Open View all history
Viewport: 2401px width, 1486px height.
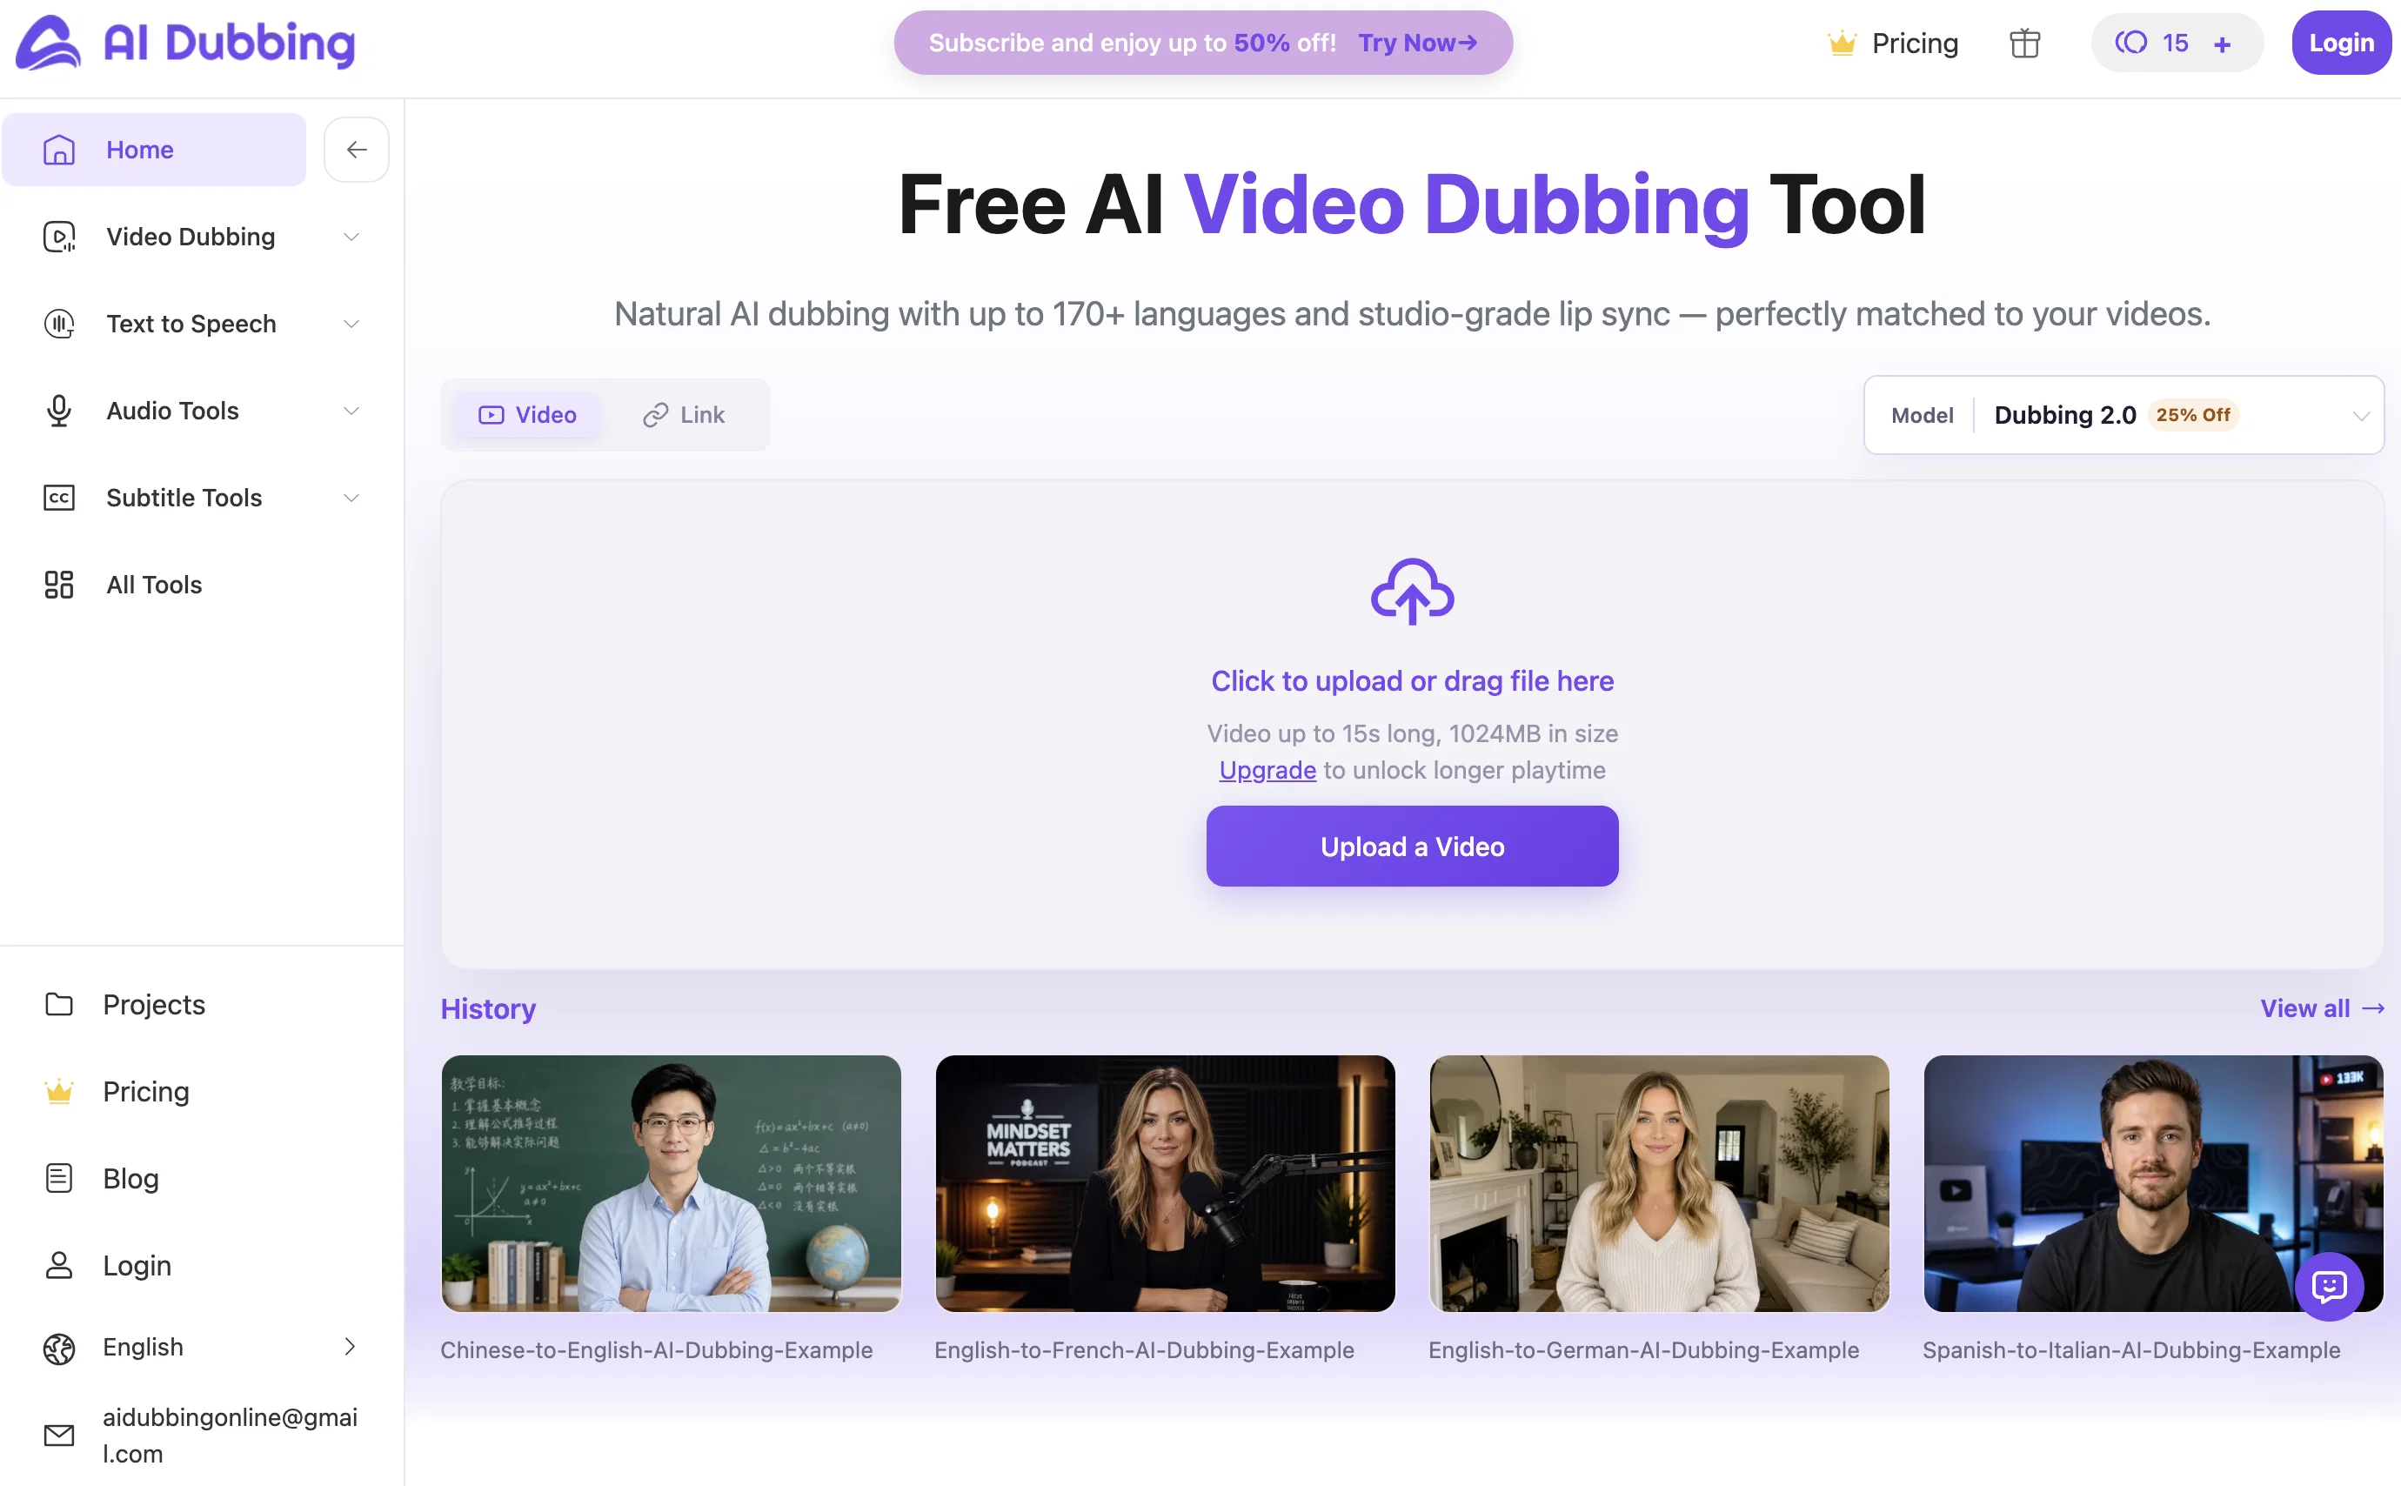[2322, 1008]
